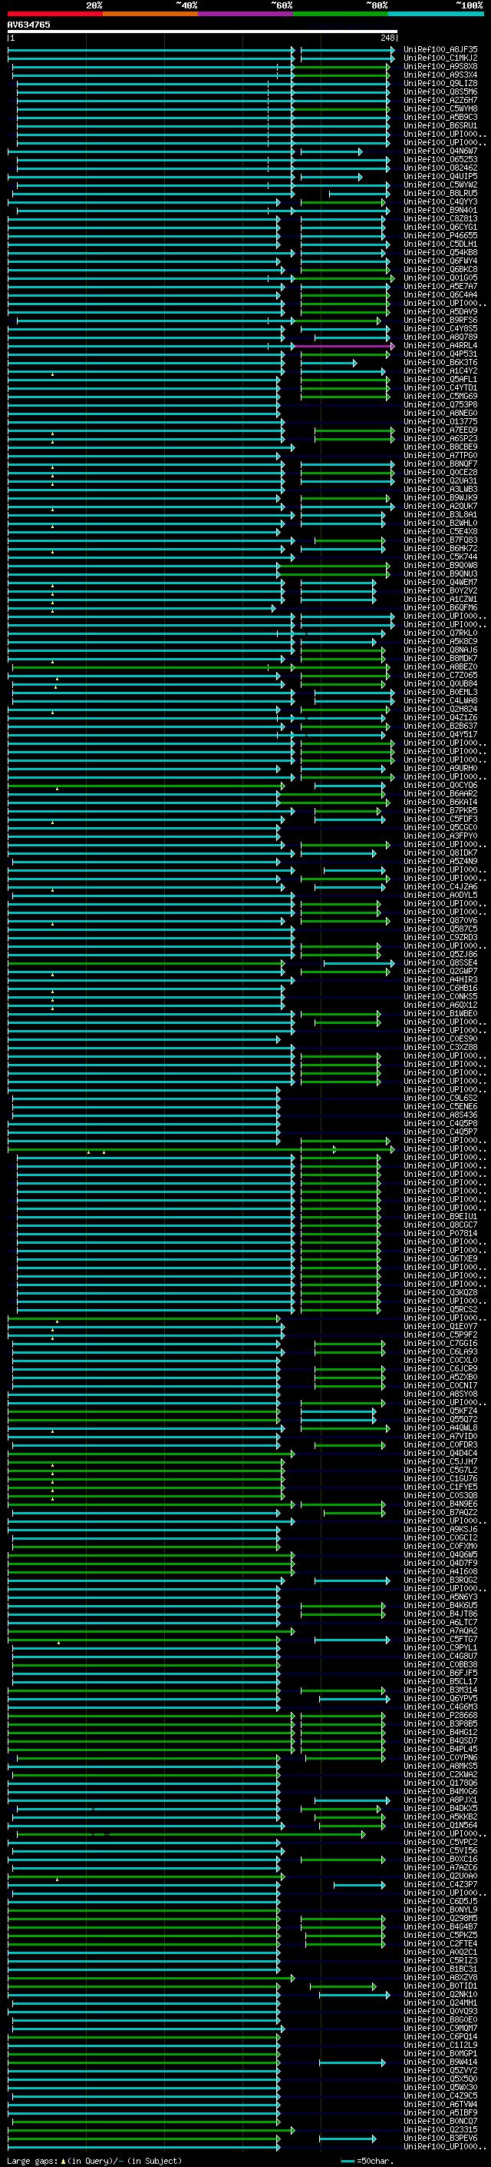The height and width of the screenshot is (2167, 491).
Task: Click the white query sequence bar
Action: click(x=203, y=31)
